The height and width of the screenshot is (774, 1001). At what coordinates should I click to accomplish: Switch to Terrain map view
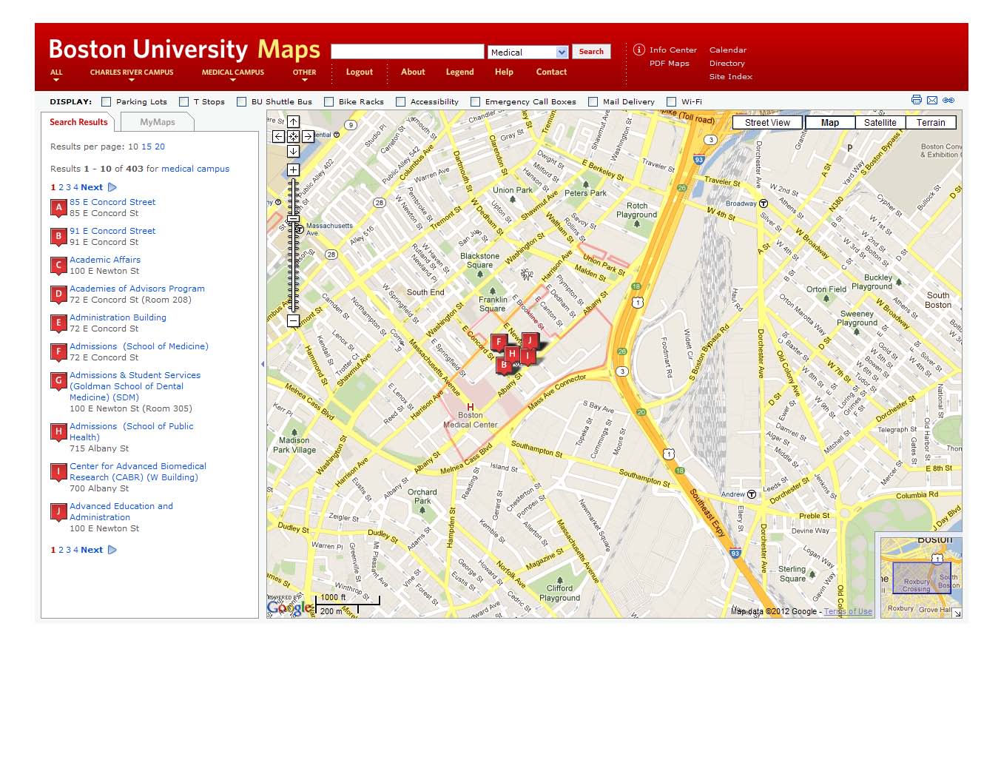931,123
